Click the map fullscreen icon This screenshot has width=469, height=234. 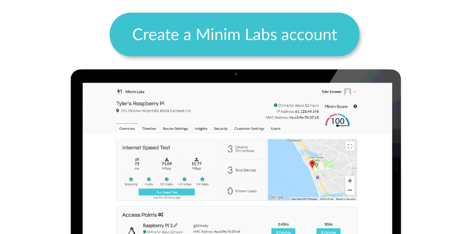coord(350,146)
